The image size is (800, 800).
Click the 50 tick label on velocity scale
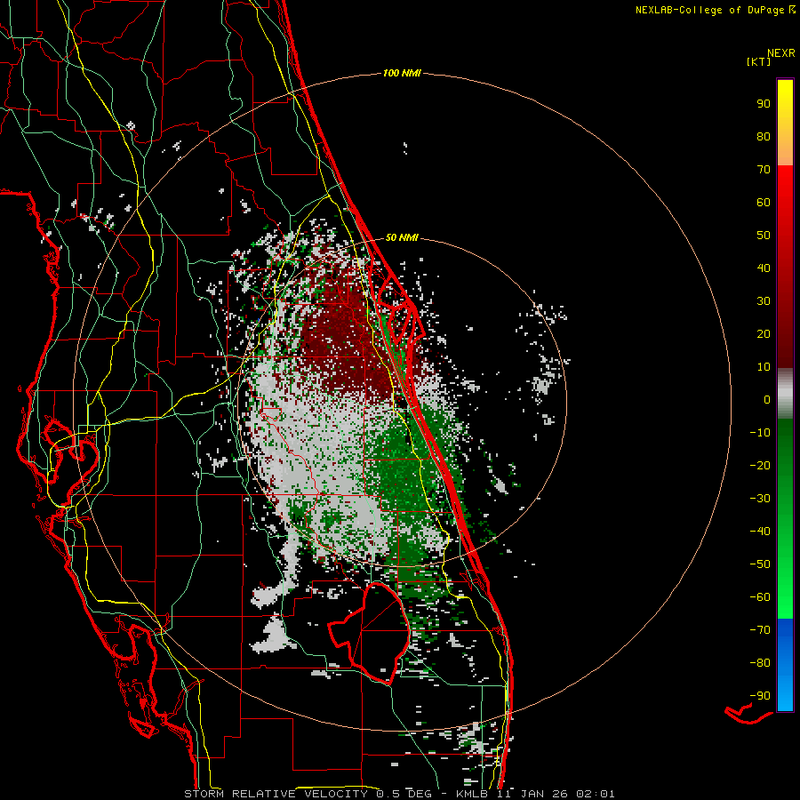[764, 236]
